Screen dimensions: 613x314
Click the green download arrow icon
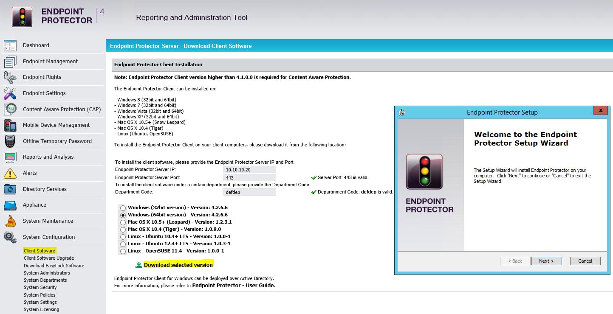click(x=138, y=265)
